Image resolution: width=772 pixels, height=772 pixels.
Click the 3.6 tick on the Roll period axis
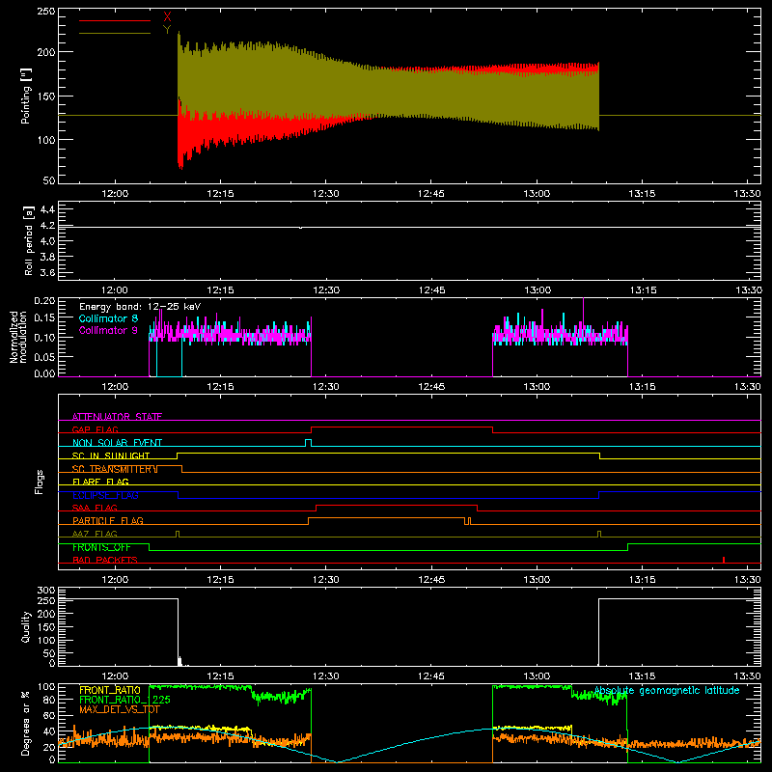(46, 272)
